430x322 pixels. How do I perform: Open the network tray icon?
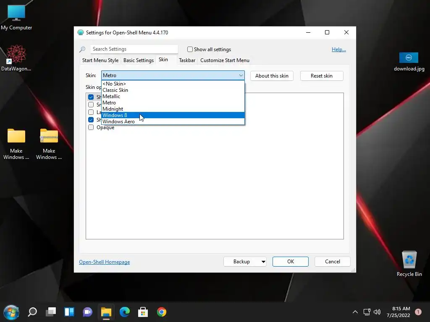point(367,312)
